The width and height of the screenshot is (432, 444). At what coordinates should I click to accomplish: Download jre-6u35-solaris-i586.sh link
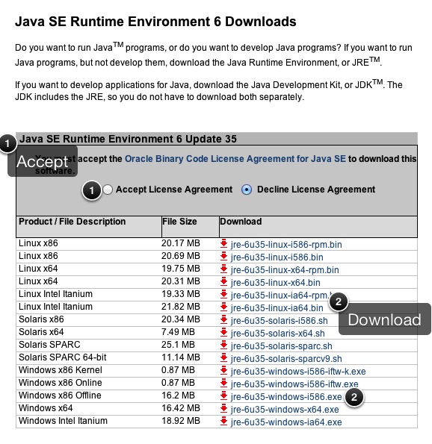[279, 321]
